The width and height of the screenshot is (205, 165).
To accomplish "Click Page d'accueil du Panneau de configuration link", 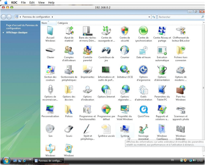I will [22, 27].
